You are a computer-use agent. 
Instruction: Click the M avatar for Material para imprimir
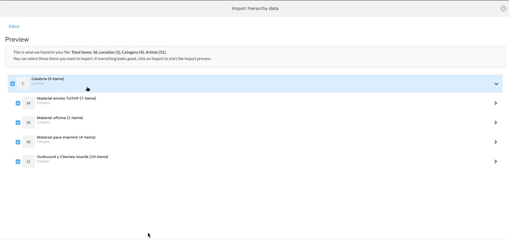click(28, 142)
